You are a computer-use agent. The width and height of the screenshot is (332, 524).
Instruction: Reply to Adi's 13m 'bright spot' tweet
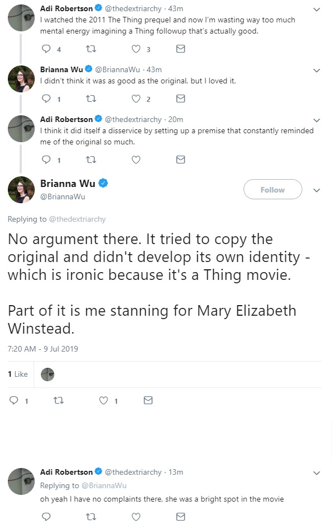point(46,517)
